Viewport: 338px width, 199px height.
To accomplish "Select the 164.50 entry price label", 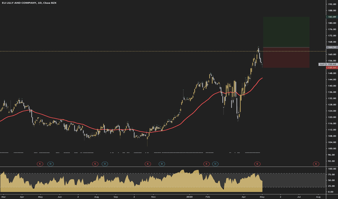I will click(332, 47).
